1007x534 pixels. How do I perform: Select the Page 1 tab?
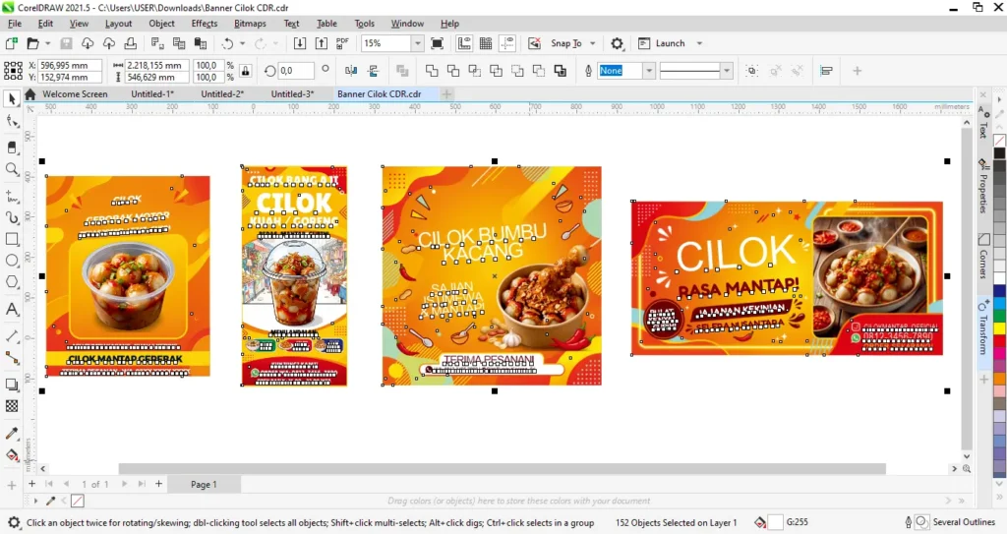204,484
